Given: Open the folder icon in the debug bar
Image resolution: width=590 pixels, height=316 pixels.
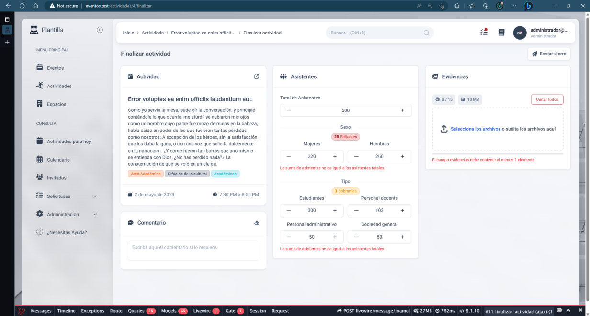Looking at the screenshot, I should pos(559,311).
